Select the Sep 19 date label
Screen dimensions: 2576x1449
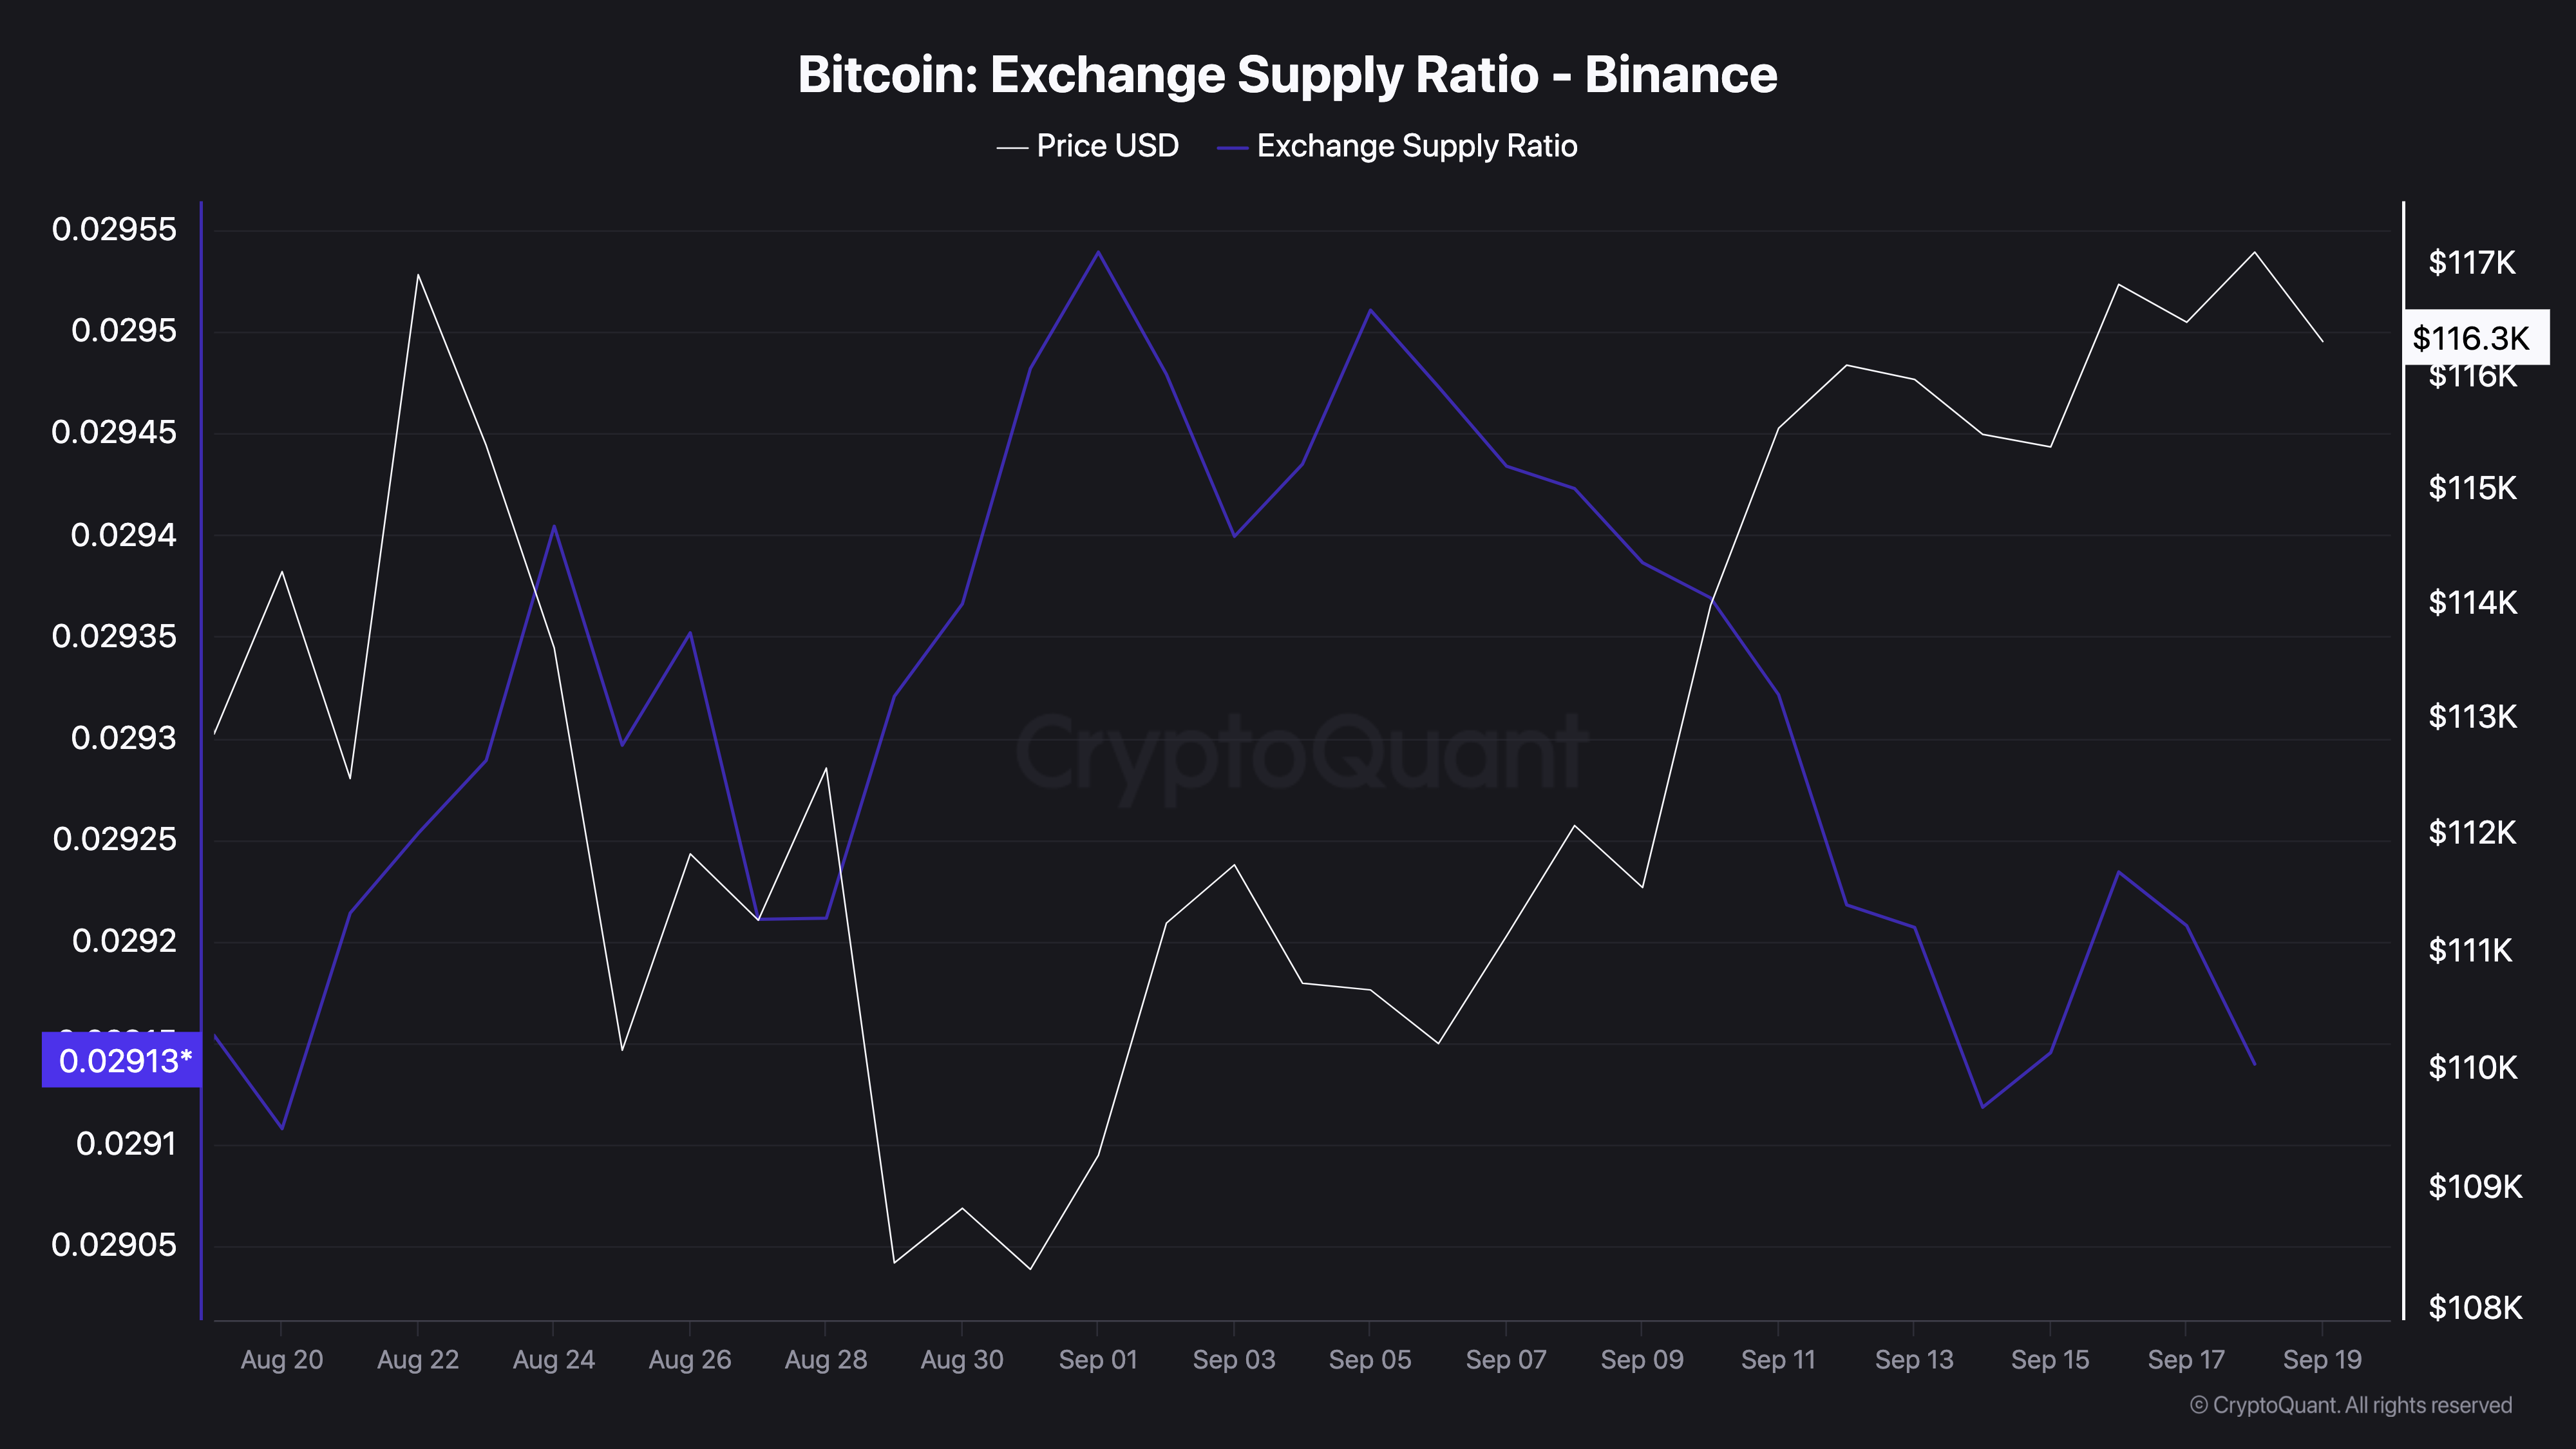pyautogui.click(x=2322, y=1360)
